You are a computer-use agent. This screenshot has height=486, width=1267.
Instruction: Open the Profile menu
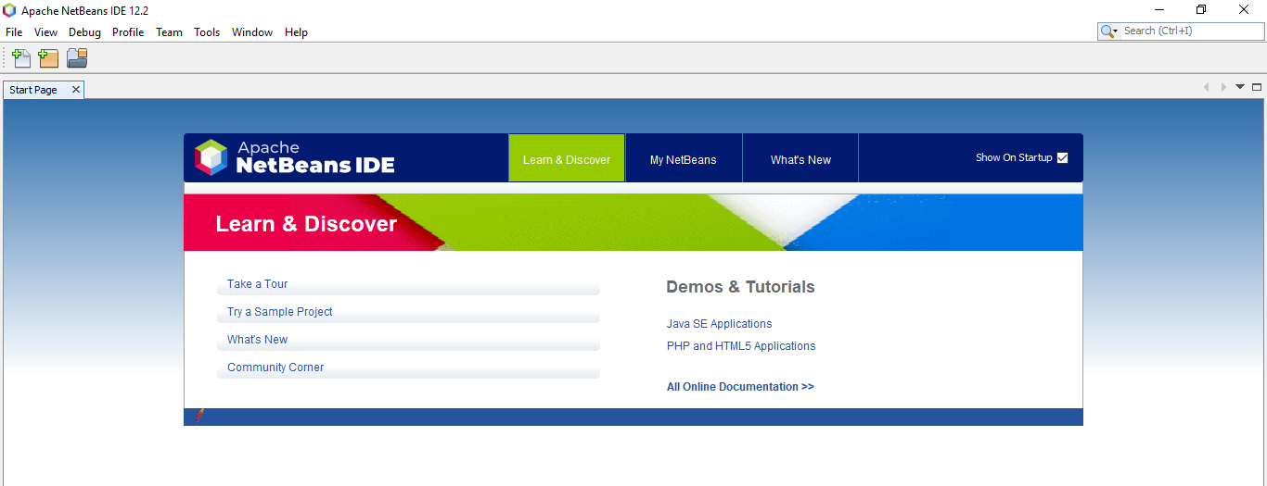[x=128, y=32]
